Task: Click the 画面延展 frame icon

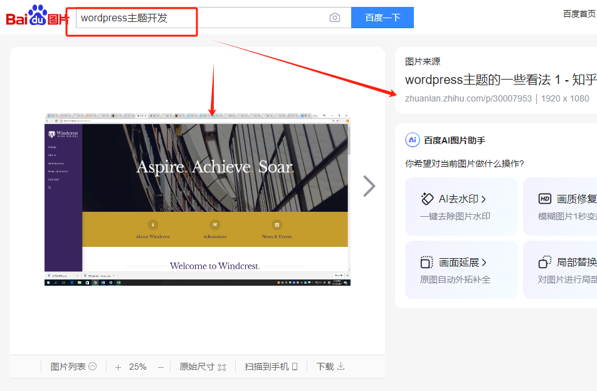Action: 427,263
